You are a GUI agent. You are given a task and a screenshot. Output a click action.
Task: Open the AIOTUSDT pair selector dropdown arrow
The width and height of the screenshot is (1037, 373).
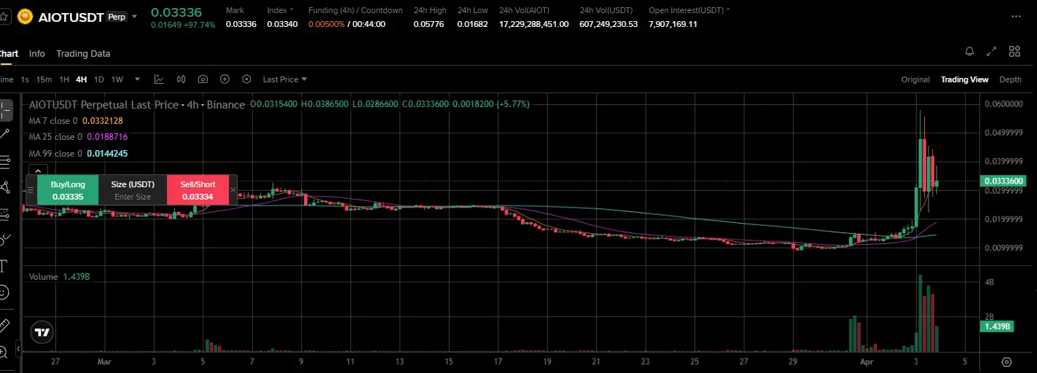coord(135,16)
